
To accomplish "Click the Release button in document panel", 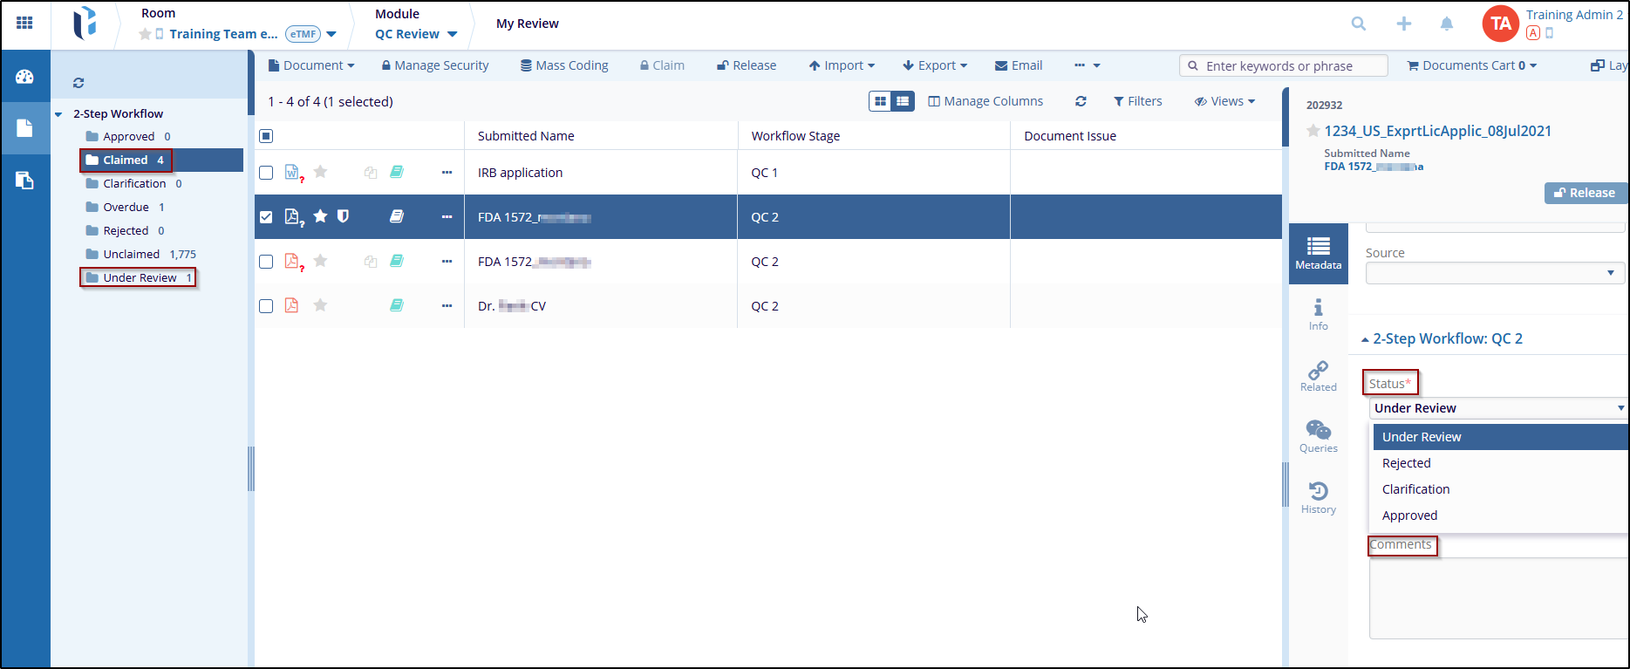I will [1584, 193].
